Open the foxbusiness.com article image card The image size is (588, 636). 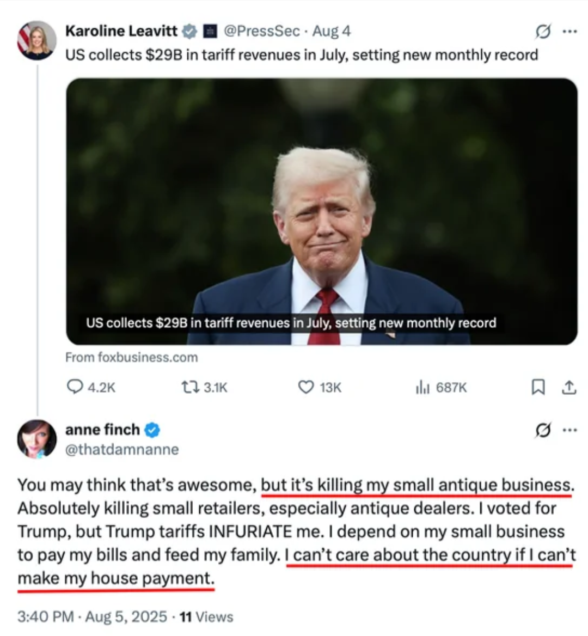[322, 211]
